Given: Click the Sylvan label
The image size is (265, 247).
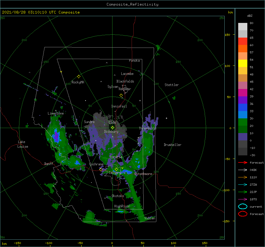Looking at the screenshot, I should pyautogui.click(x=113, y=87).
